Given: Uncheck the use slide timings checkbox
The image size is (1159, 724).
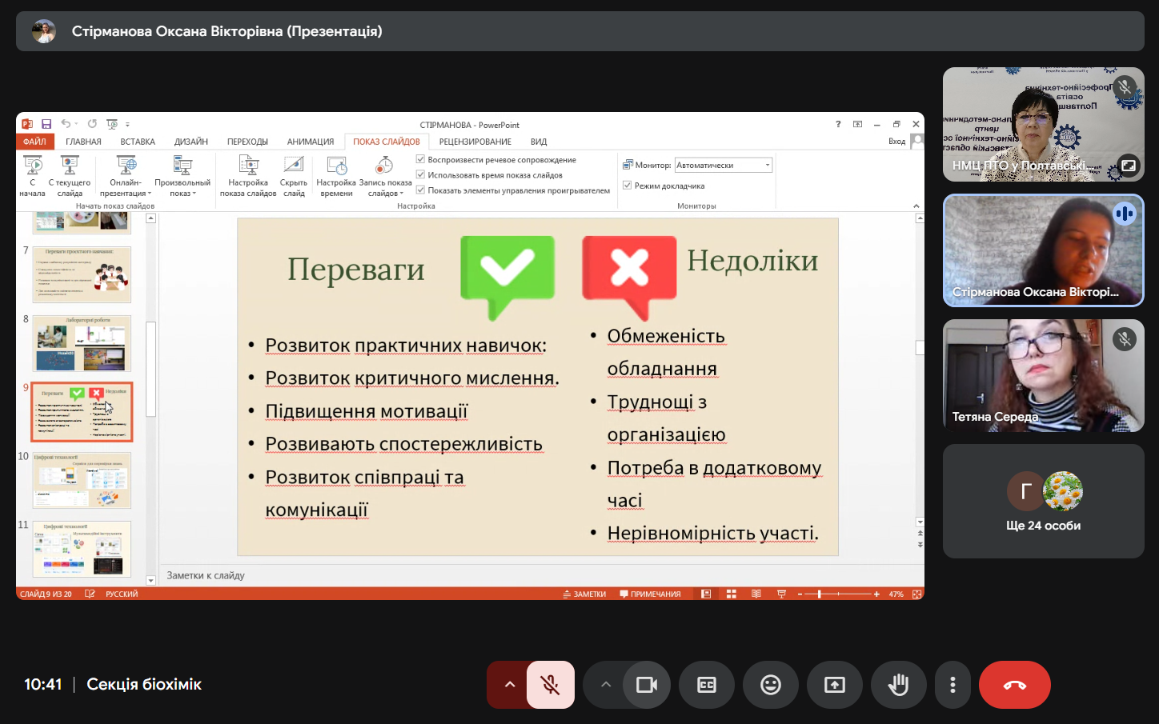Looking at the screenshot, I should click(x=421, y=175).
